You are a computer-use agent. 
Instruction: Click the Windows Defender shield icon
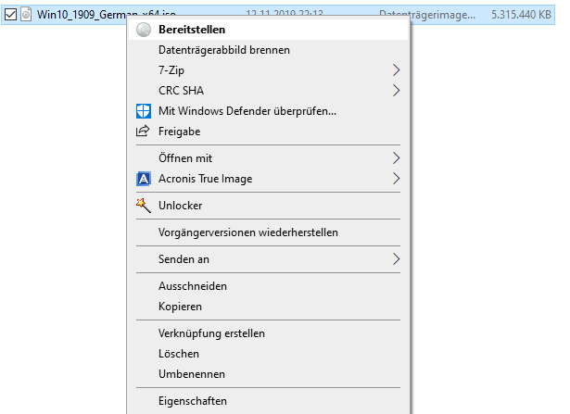144,111
